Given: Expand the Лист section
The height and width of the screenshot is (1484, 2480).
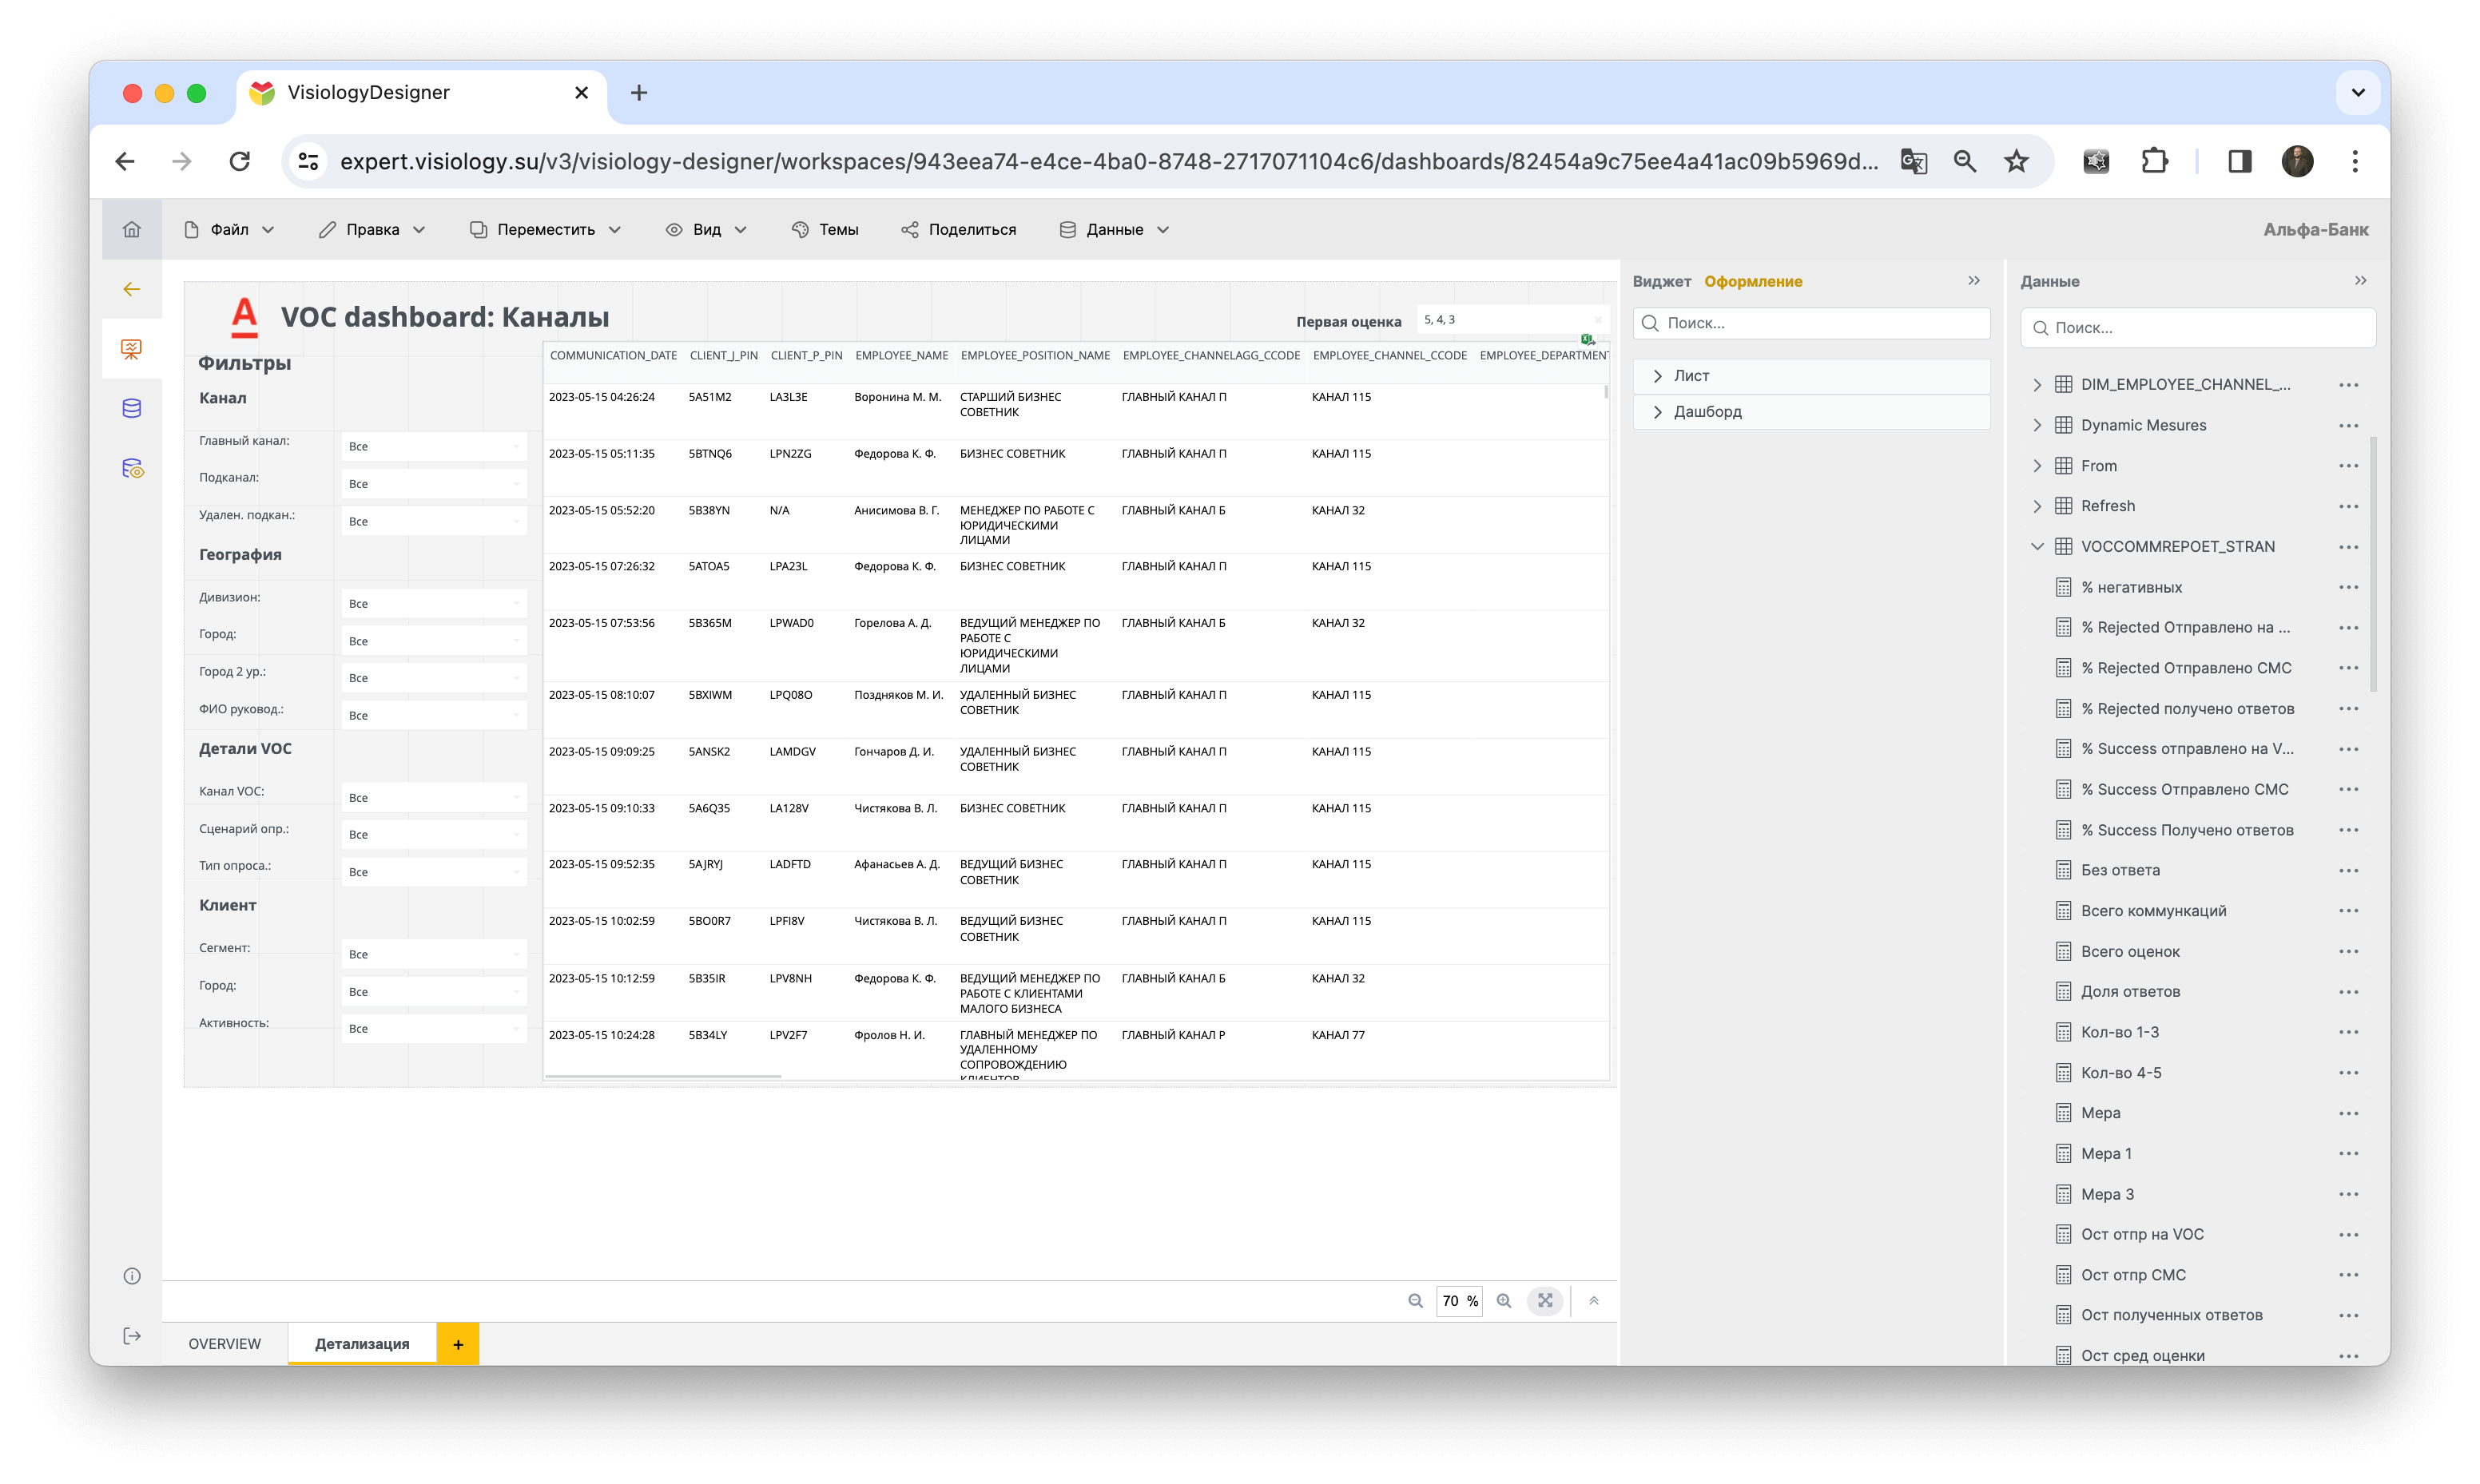Looking at the screenshot, I should tap(1811, 376).
